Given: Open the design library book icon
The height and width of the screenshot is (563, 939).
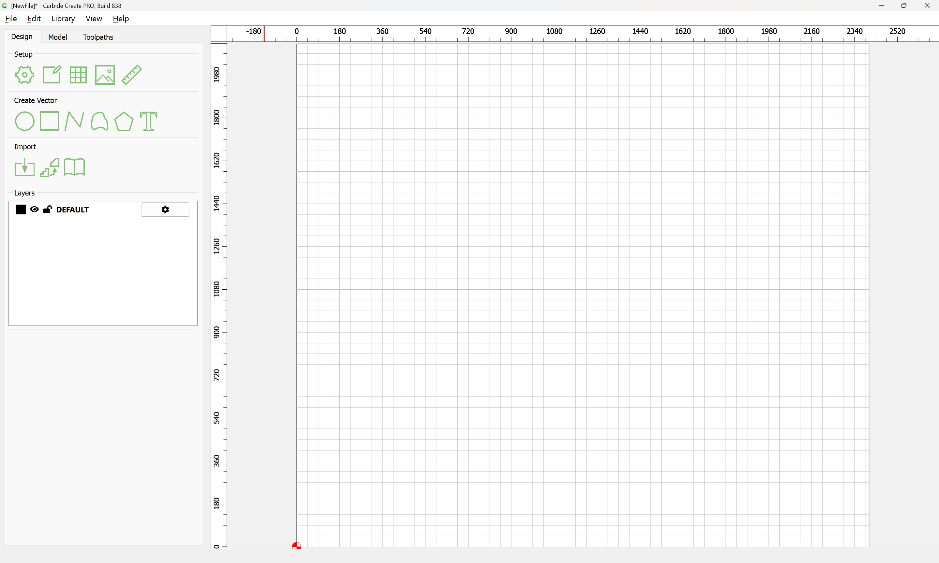Looking at the screenshot, I should tap(74, 167).
